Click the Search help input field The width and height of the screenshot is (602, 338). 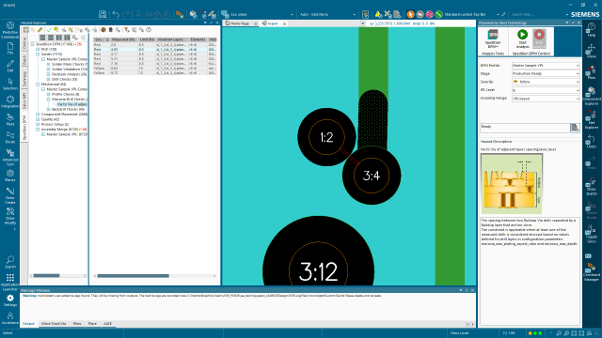point(536,15)
